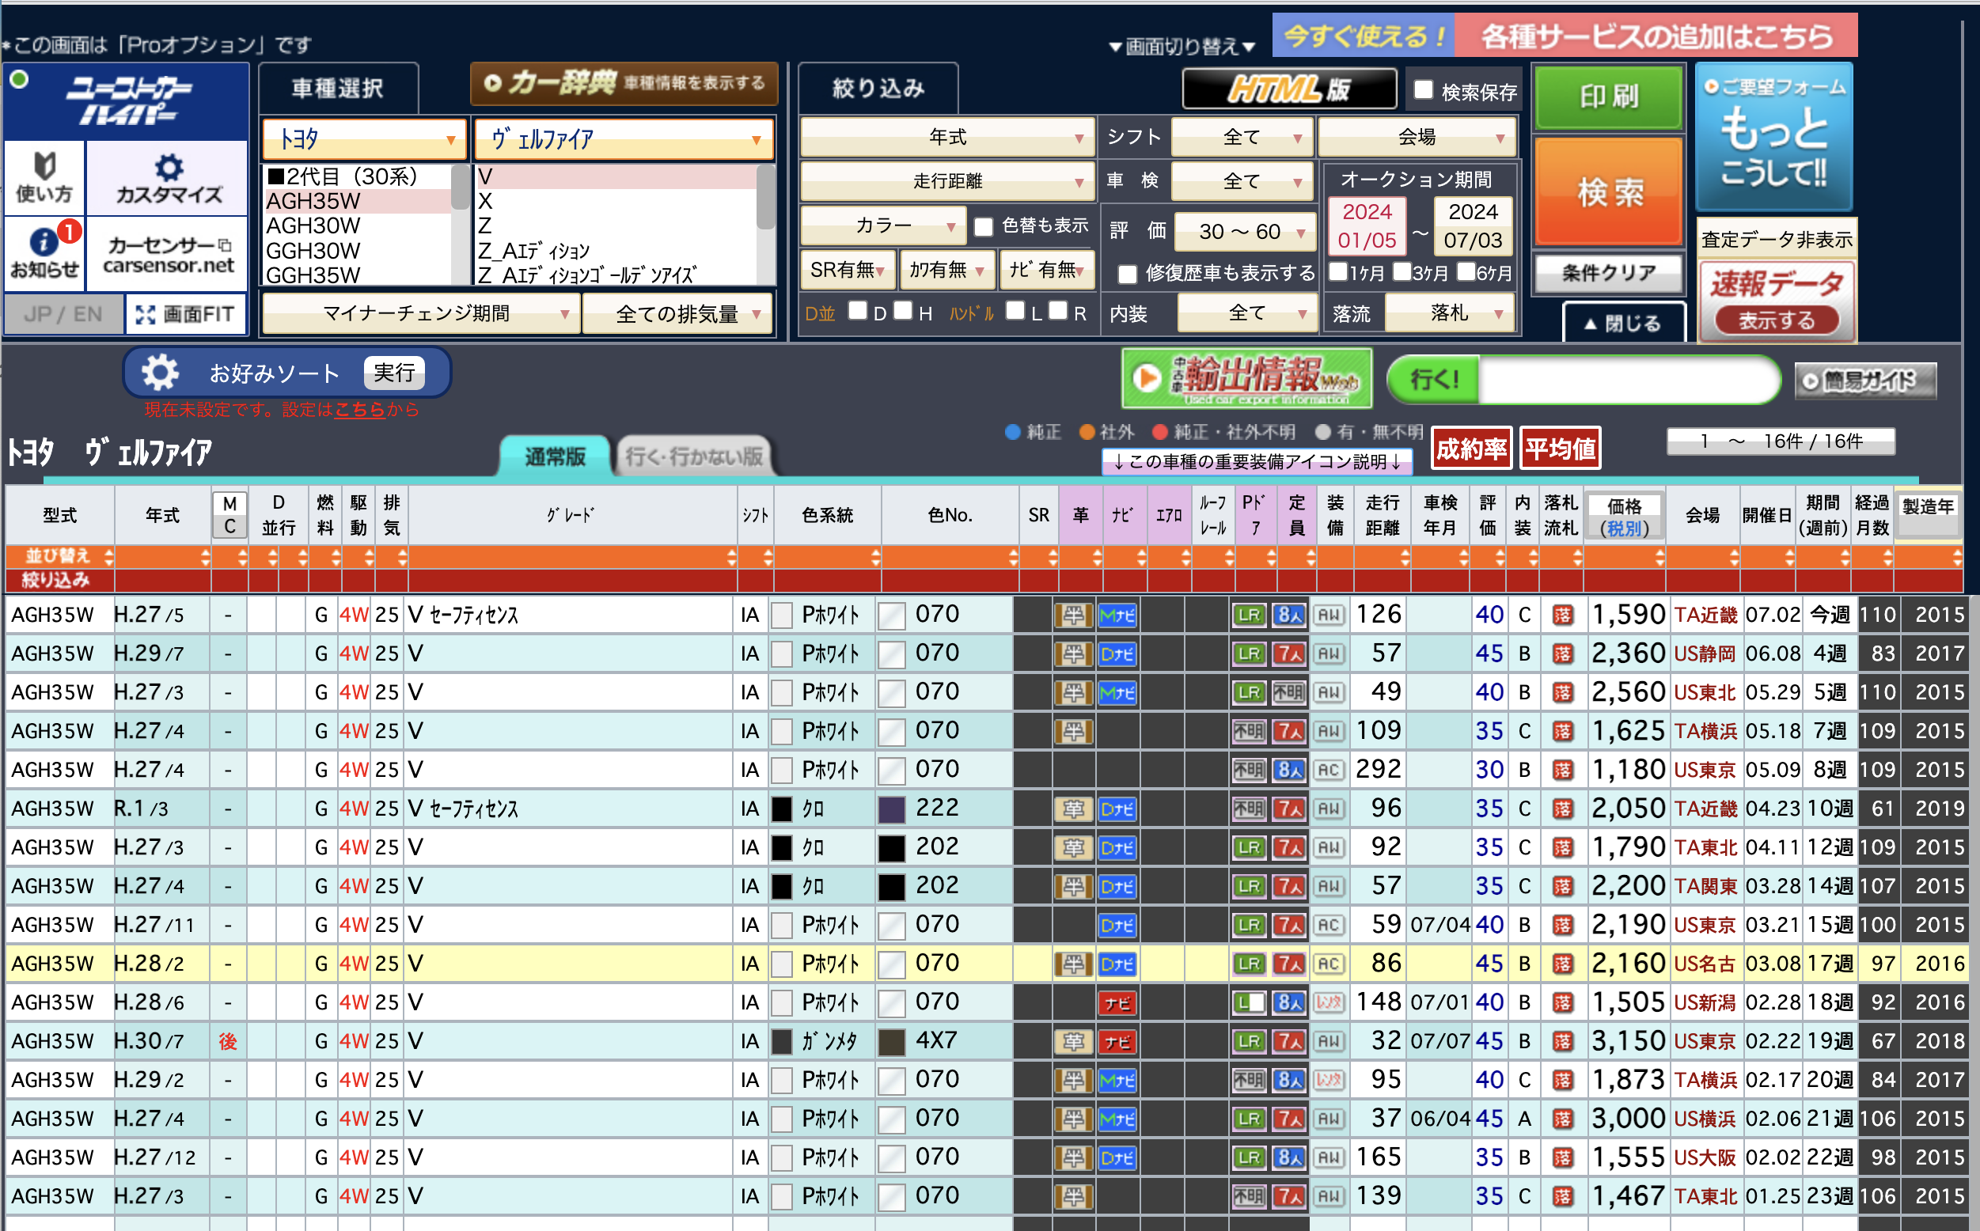Click the LR power door icon in 2,560 row

click(x=1248, y=693)
